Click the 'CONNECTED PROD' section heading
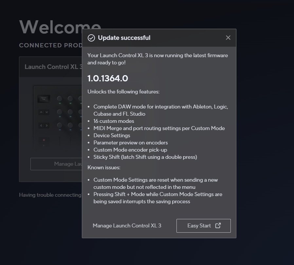The height and width of the screenshot is (265, 294). [51, 45]
